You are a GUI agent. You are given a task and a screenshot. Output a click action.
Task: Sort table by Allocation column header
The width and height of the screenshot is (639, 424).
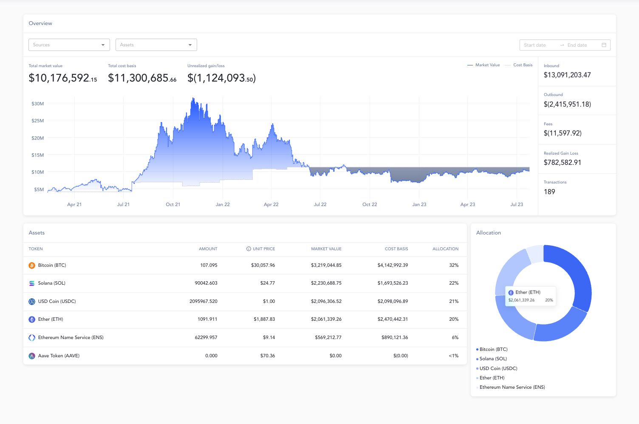[445, 249]
